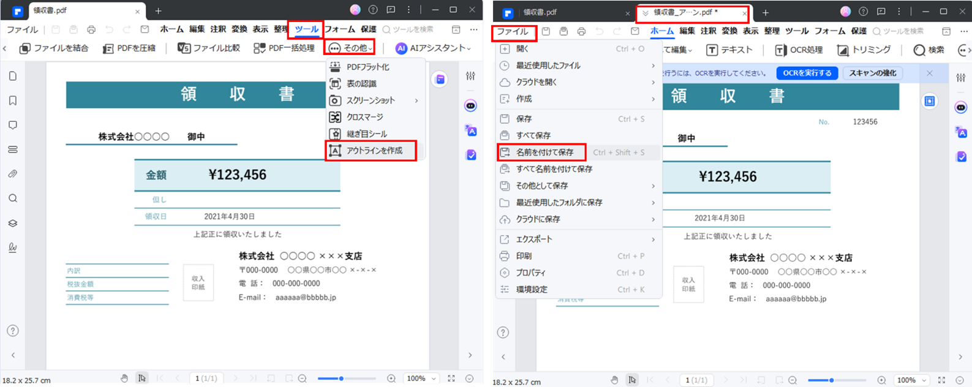The image size is (972, 387).
Task: Click トリミング in the right window toolbar
Action: pyautogui.click(x=864, y=50)
